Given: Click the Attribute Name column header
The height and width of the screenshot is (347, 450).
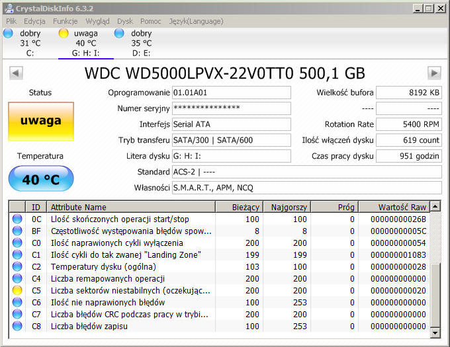Looking at the screenshot, I should click(131, 207).
